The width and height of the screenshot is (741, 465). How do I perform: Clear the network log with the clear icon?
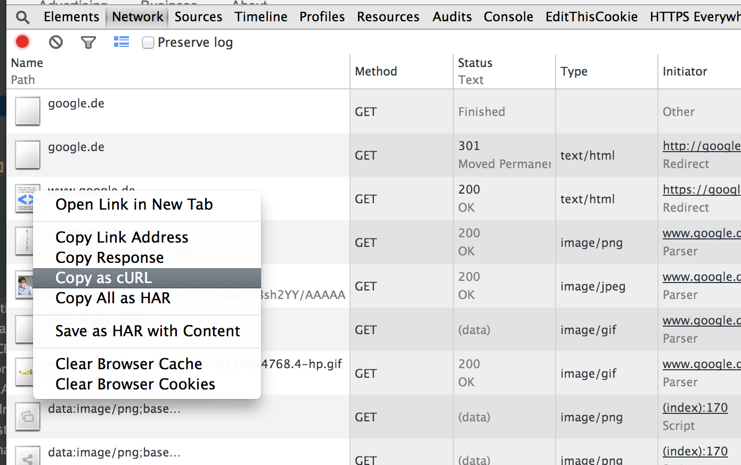pyautogui.click(x=56, y=42)
